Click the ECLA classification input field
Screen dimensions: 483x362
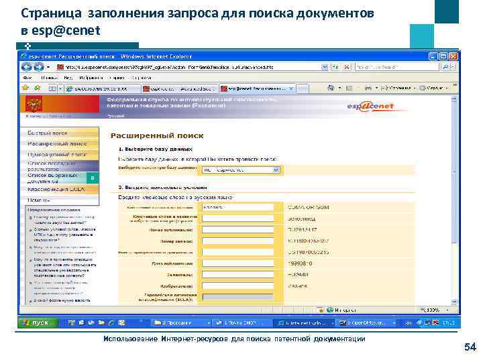(x=237, y=297)
